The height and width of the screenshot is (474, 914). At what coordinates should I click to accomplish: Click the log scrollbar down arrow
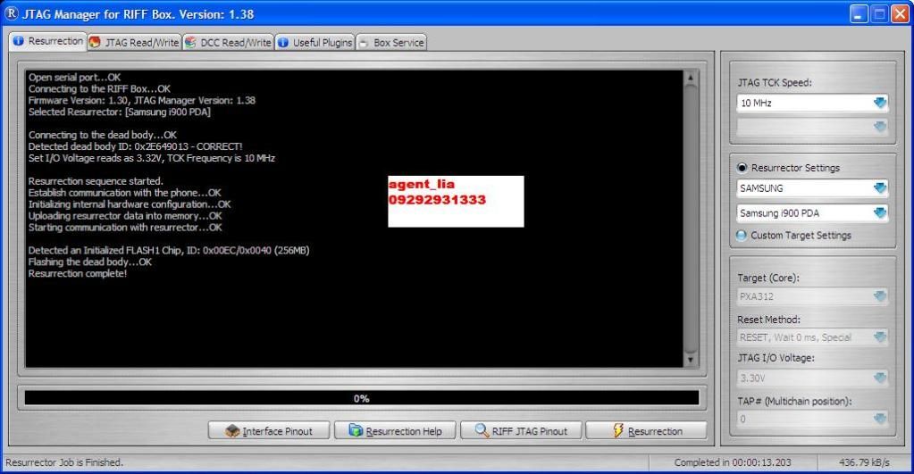690,360
